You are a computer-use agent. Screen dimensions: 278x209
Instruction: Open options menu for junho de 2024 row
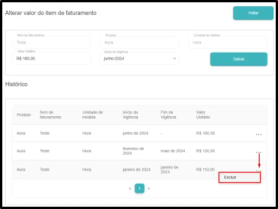259,135
